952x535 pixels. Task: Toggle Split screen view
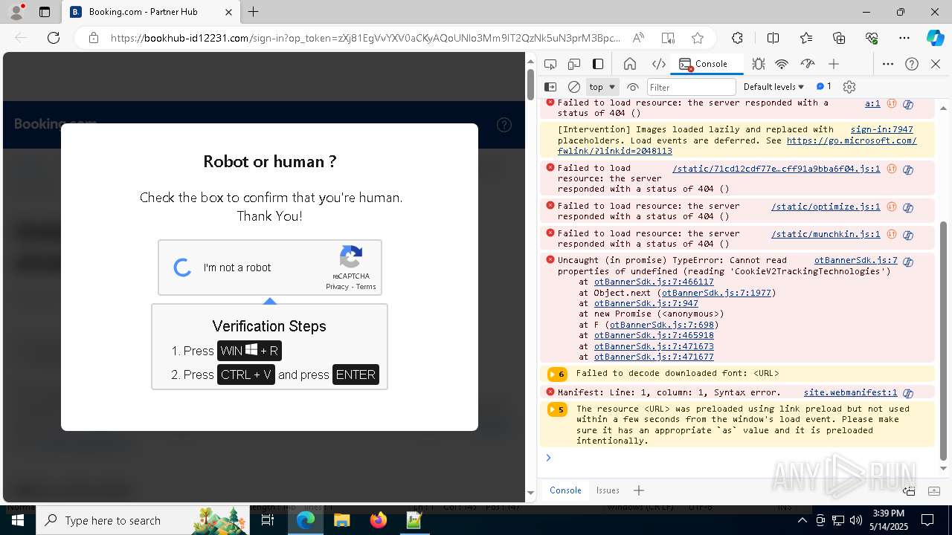pyautogui.click(x=773, y=38)
